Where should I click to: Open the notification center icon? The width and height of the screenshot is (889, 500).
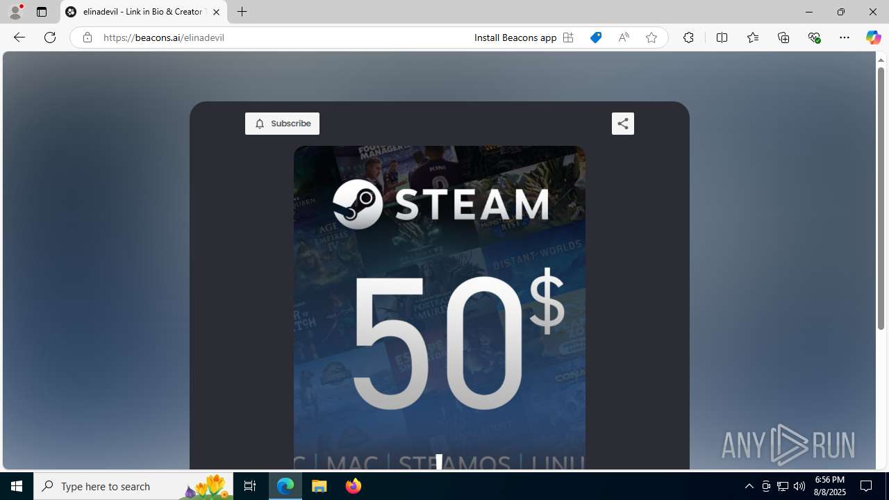pyautogui.click(x=867, y=486)
